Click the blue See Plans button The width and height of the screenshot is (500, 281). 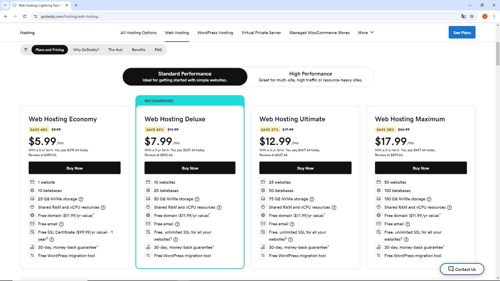click(462, 33)
